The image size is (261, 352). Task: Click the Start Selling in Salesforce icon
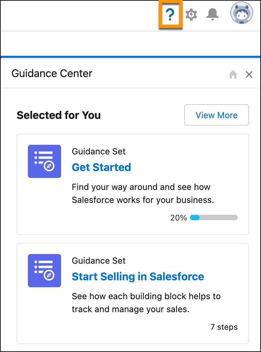click(x=44, y=271)
